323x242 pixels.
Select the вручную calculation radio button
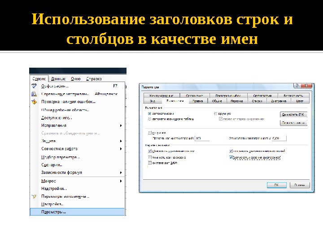[x=215, y=113]
